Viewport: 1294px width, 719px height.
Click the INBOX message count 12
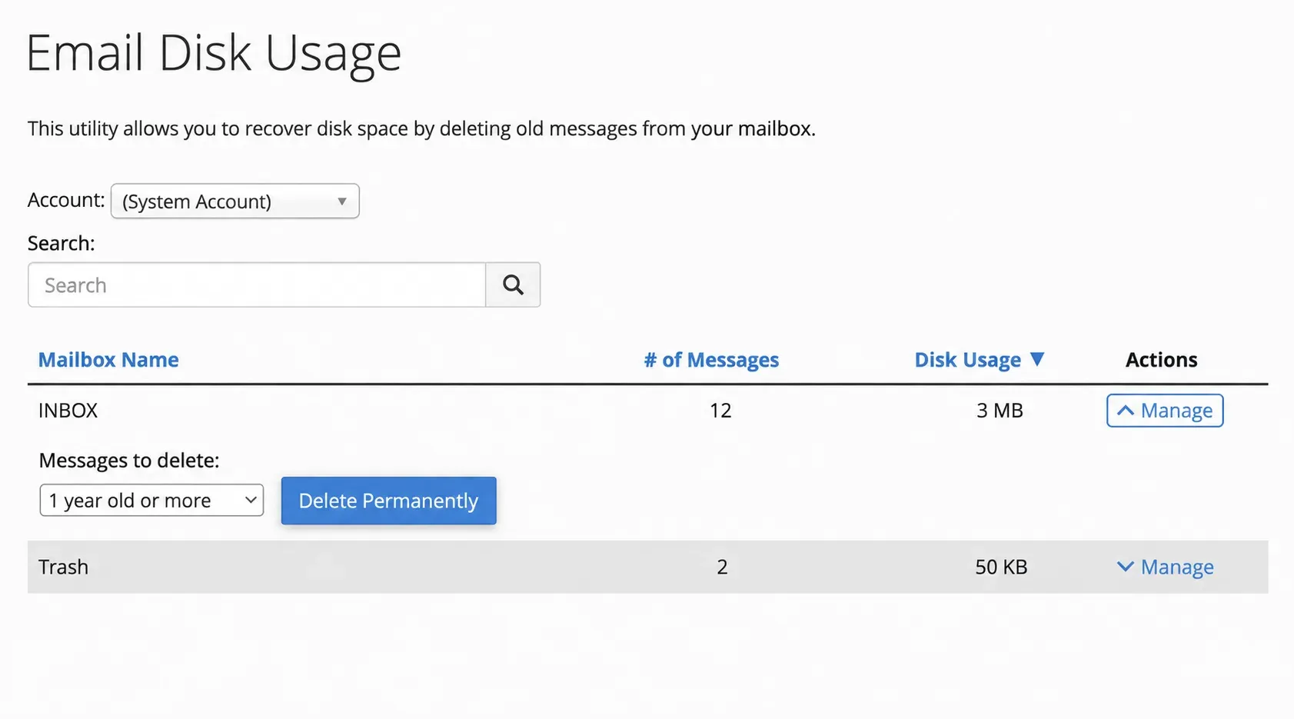[x=720, y=411]
